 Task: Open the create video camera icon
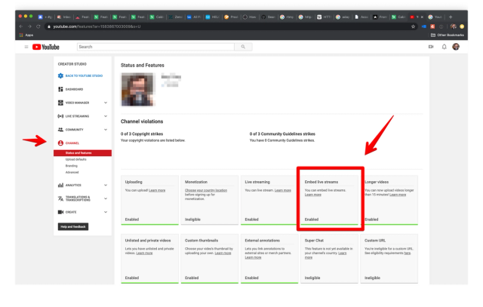(x=431, y=47)
